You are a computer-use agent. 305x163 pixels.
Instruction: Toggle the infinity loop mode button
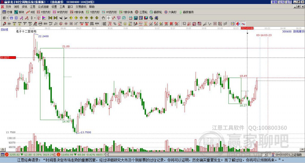click(x=243, y=24)
